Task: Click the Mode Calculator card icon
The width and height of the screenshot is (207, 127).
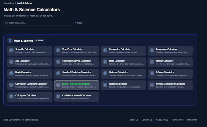Action: coord(11,73)
